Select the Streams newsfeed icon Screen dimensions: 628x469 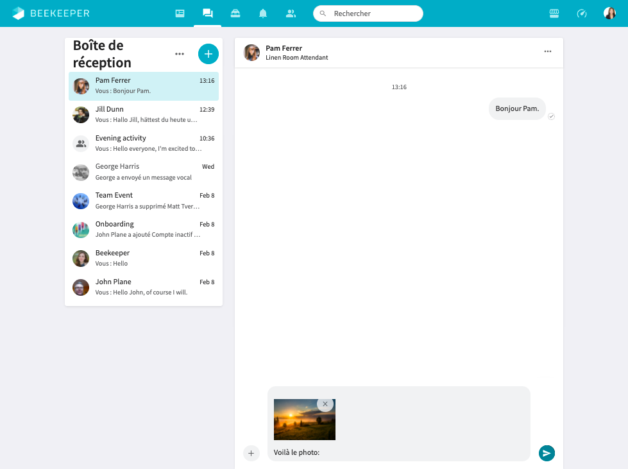pos(179,13)
